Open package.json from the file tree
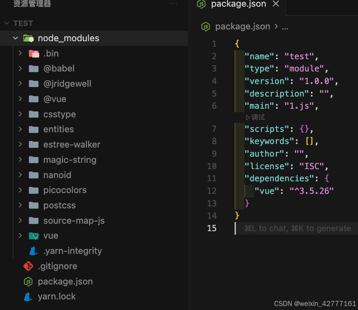The height and width of the screenshot is (310, 358). 65,282
